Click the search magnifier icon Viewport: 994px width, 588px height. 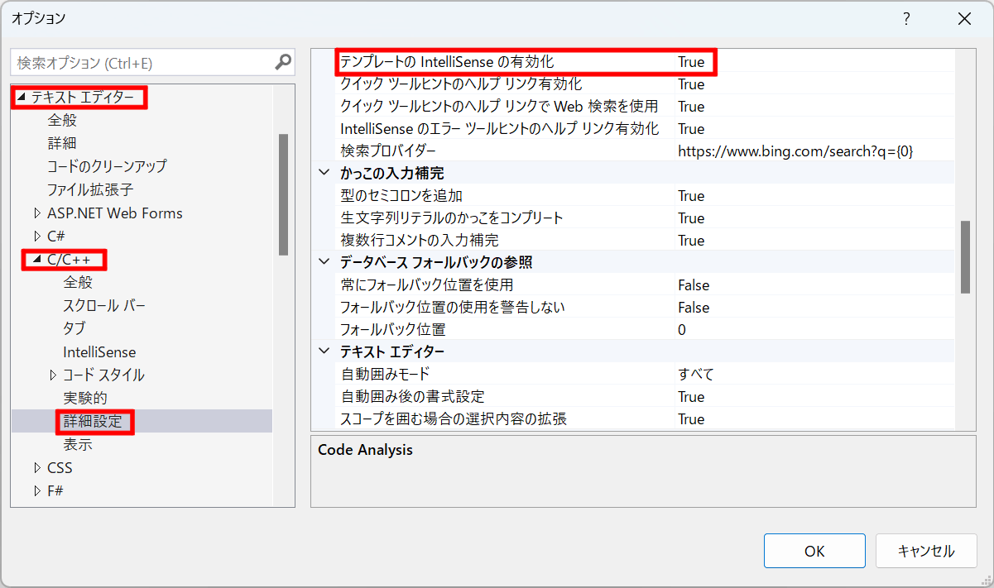(283, 62)
